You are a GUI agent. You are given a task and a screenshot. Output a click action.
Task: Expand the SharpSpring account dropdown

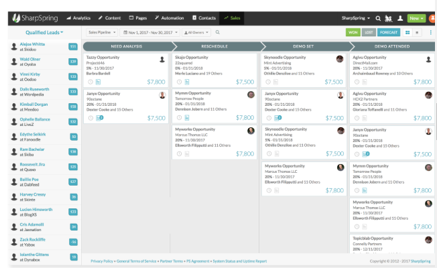point(356,18)
